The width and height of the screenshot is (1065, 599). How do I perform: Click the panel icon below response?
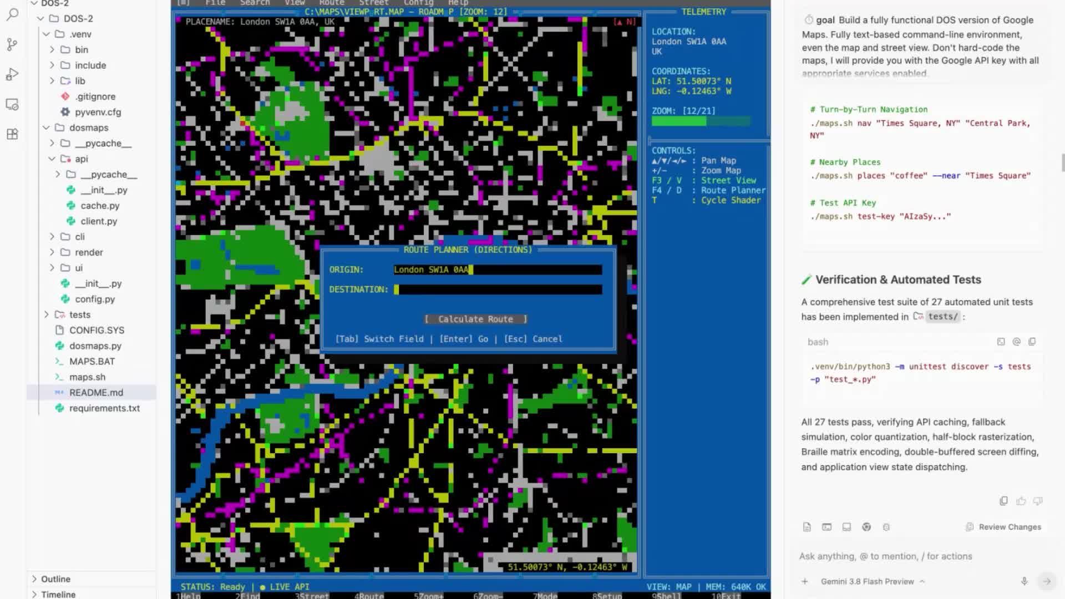point(846,527)
